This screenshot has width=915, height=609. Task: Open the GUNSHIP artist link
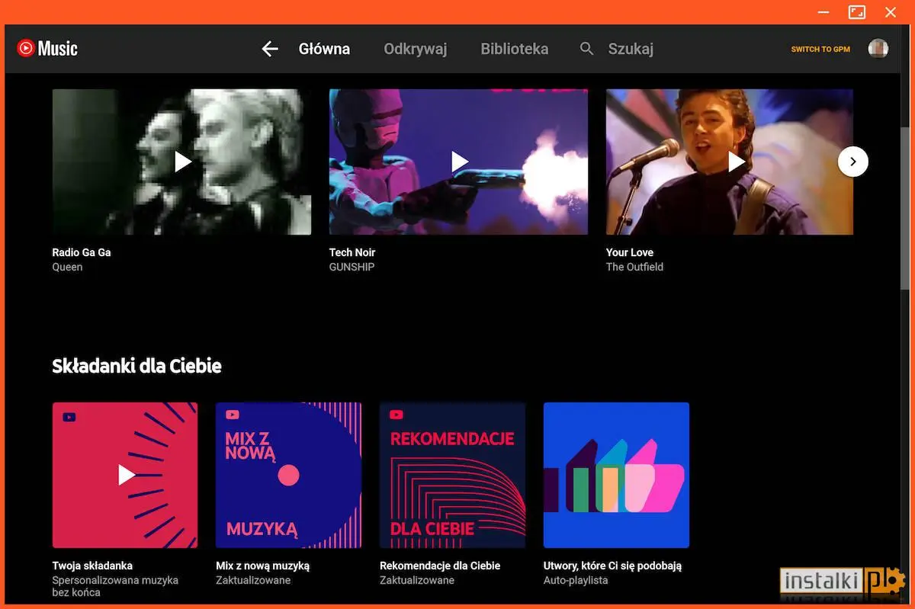click(x=352, y=267)
